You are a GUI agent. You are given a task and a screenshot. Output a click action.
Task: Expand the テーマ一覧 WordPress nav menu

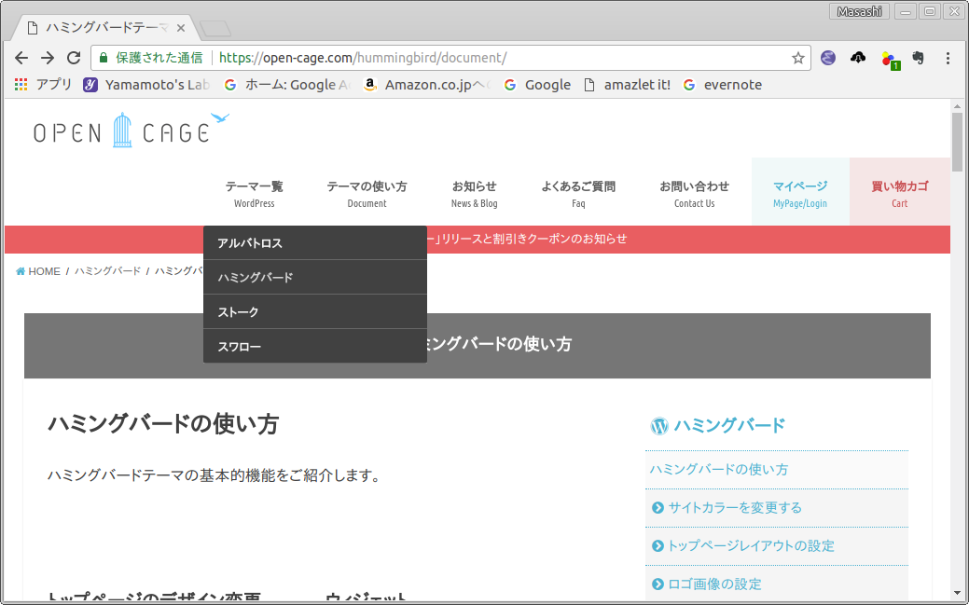[254, 193]
